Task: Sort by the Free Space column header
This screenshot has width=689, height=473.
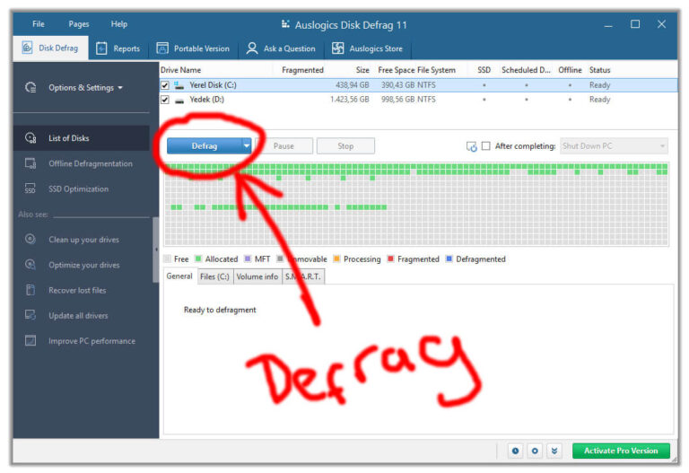Action: [397, 70]
